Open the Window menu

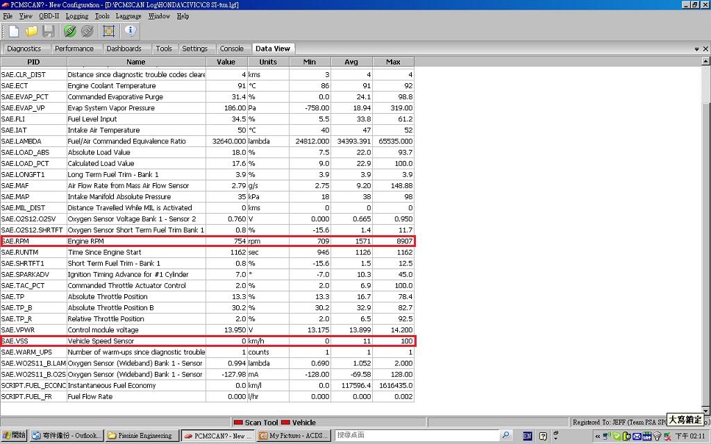pos(159,16)
